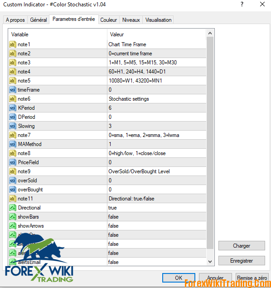This screenshot has height=288, width=271.
Task: Select the KPeriod integer icon
Action: [13, 108]
